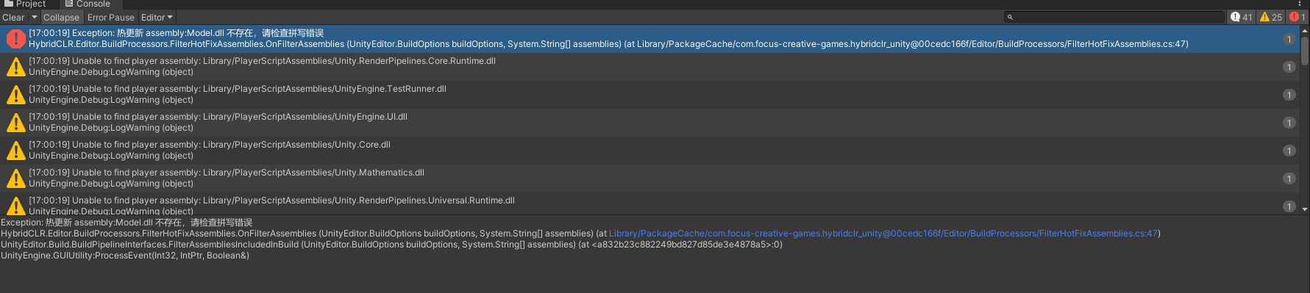Click the search magnifier icon in console
This screenshot has width=1310, height=293.
tap(1011, 17)
